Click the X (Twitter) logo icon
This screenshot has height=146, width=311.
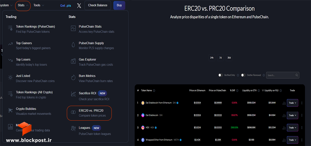tap(79, 6)
